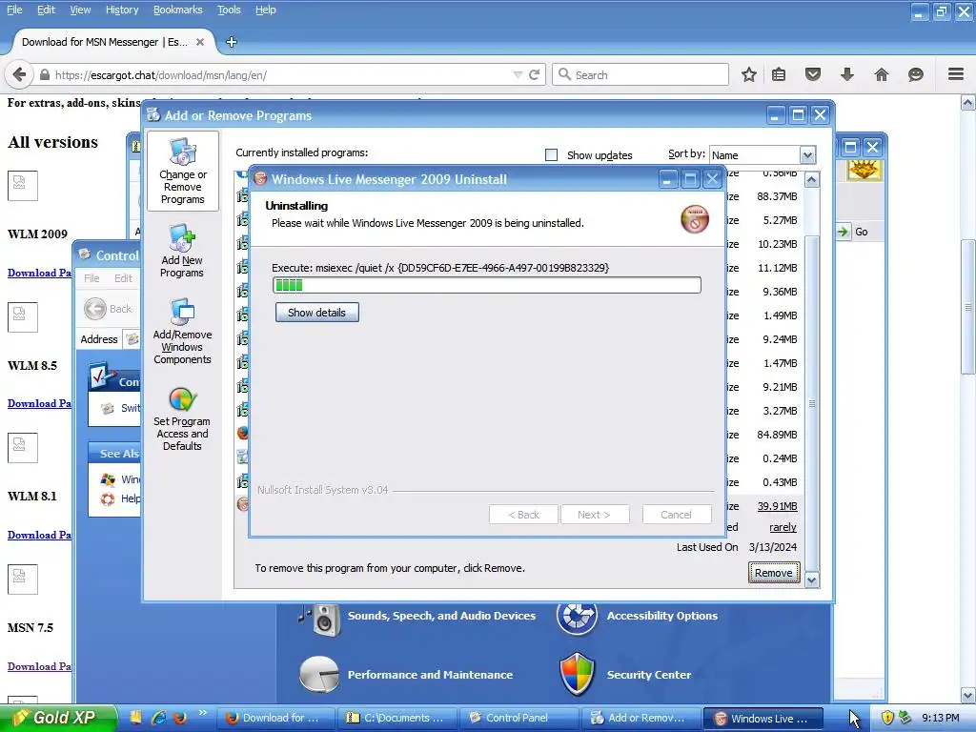Go back in Firefox browser
The image size is (976, 732).
(19, 74)
